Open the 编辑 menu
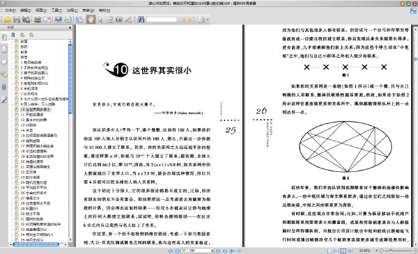Viewport: 418px width, 254px height. pyautogui.click(x=25, y=10)
